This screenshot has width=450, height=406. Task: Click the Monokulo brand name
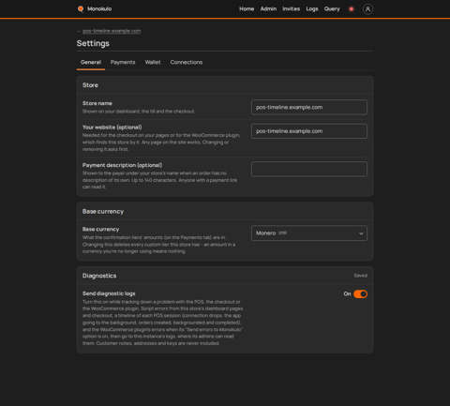[99, 9]
